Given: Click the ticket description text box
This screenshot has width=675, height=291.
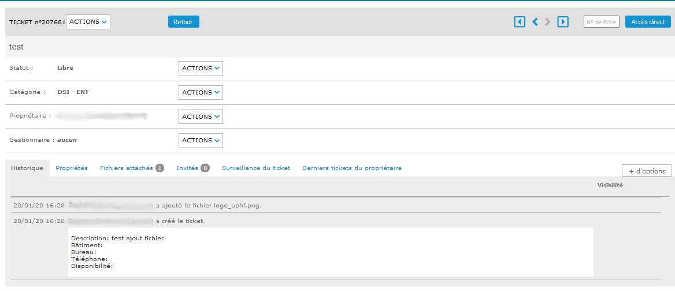Looking at the screenshot, I should (x=331, y=252).
